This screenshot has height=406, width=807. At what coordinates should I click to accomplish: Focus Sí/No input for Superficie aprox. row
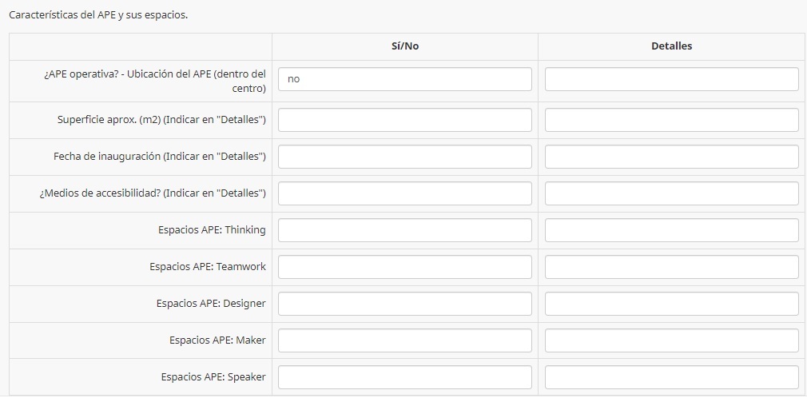click(404, 120)
